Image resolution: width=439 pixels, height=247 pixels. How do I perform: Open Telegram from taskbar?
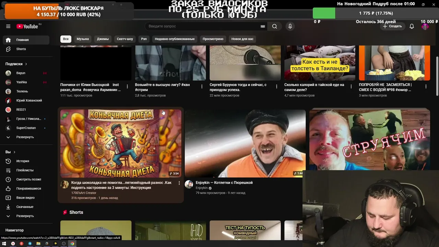tap(30, 244)
